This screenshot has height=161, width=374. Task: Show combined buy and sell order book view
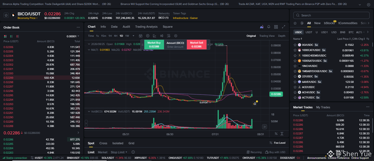click(5, 36)
